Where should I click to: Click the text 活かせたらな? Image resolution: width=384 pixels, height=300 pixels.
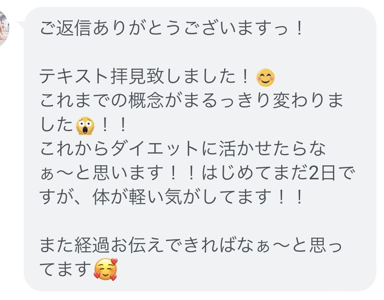273,149
